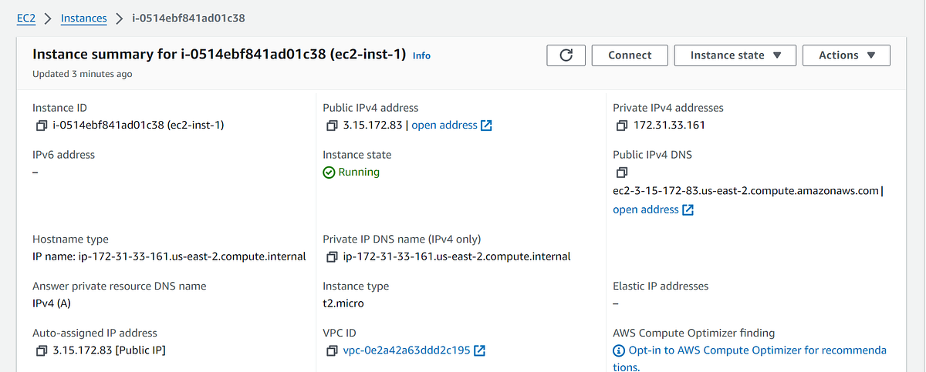Copy the Instance ID value
Image resolution: width=926 pixels, height=372 pixels.
point(42,126)
